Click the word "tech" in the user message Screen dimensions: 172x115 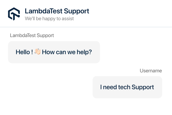pyautogui.click(x=123, y=87)
